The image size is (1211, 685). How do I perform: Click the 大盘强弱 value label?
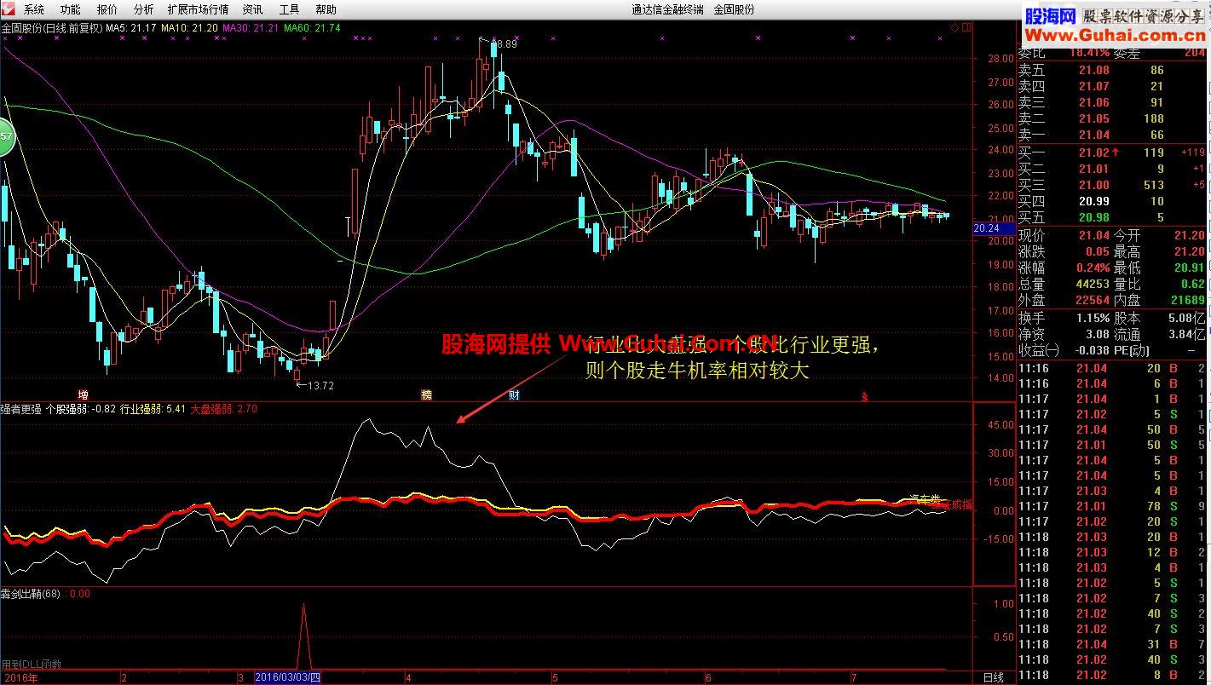click(223, 409)
